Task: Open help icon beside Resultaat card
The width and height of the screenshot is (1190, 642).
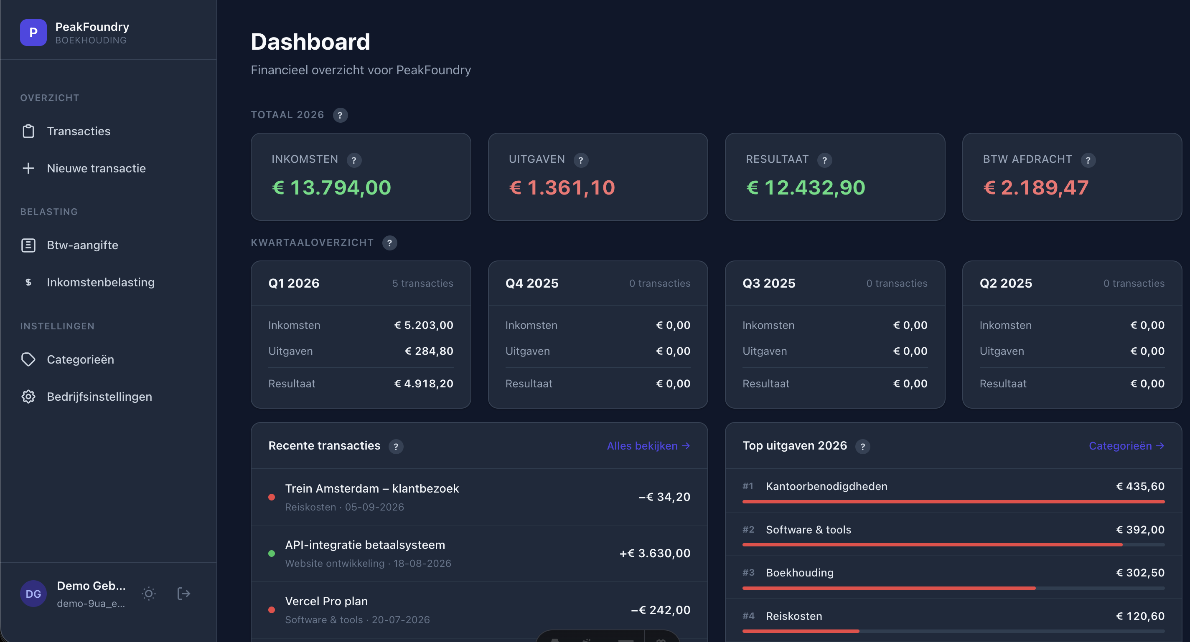Action: [824, 160]
